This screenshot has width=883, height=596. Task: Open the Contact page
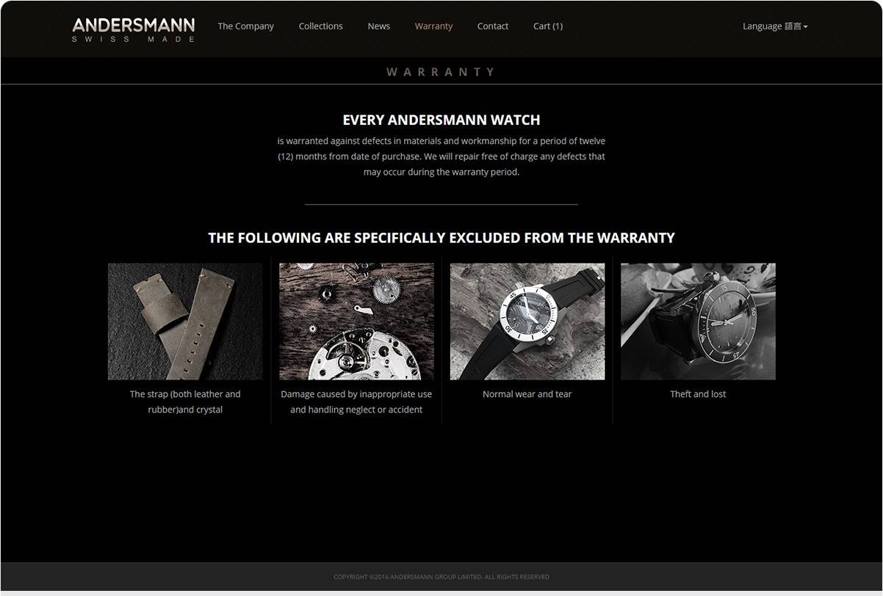(x=492, y=26)
